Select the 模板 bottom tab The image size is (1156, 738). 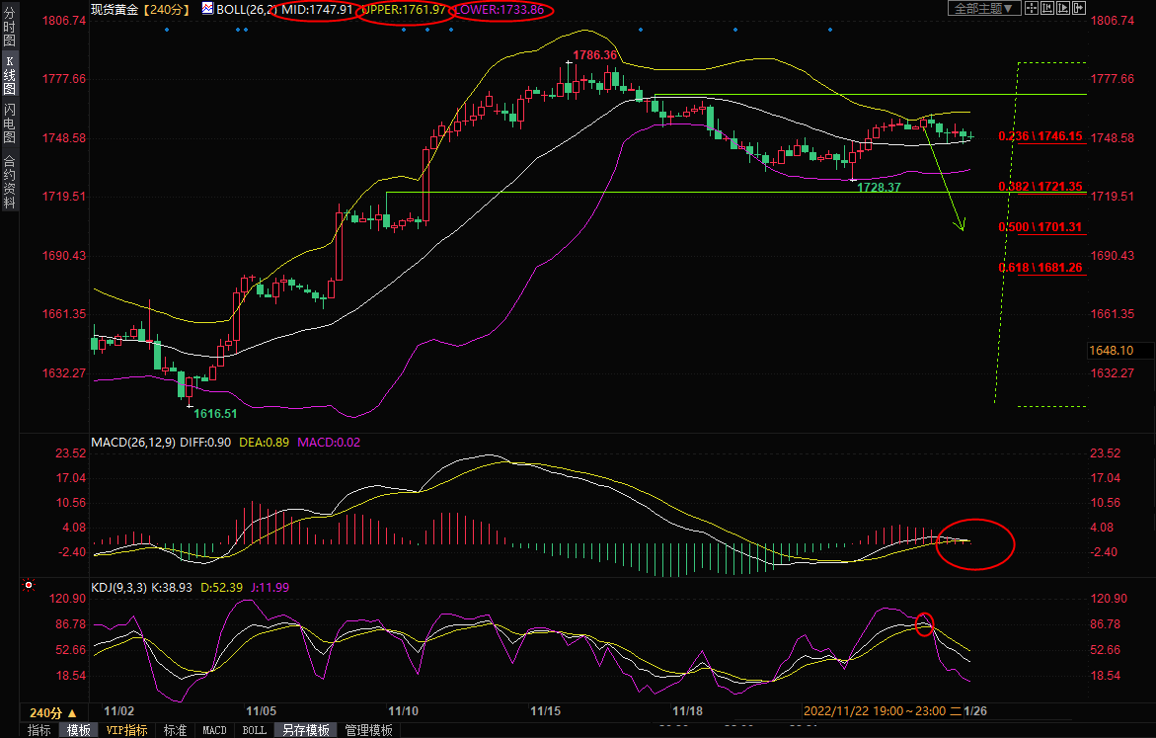point(79,730)
